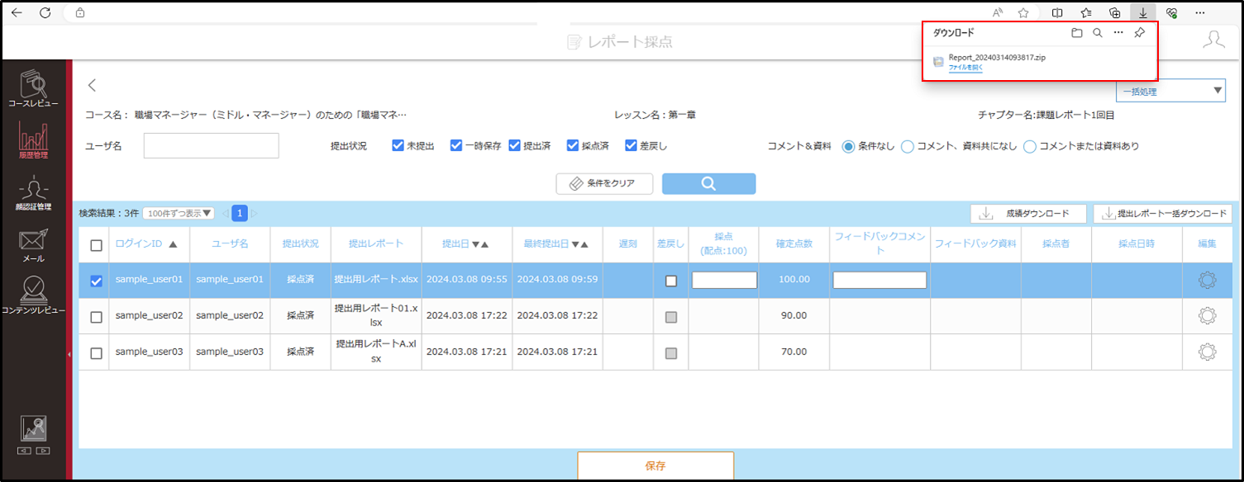Click the lock icon in the address bar
The width and height of the screenshot is (1244, 482).
pos(80,12)
